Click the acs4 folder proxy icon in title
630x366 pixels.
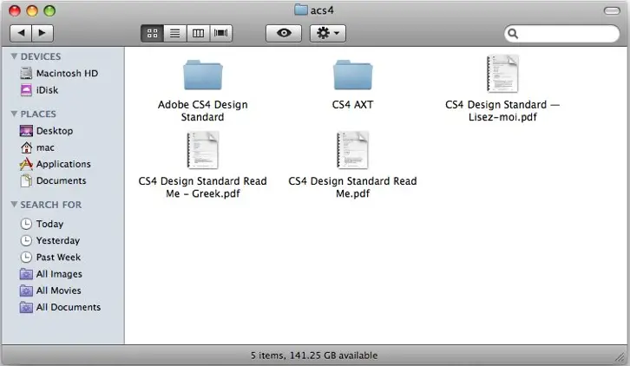point(300,10)
